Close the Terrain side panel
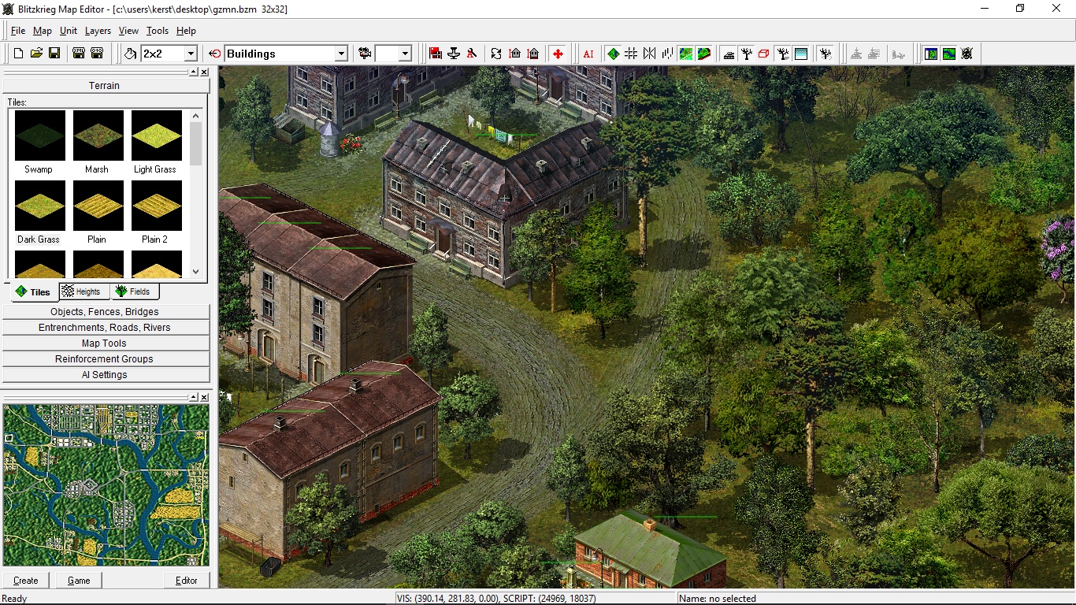1076x605 pixels. 204,72
